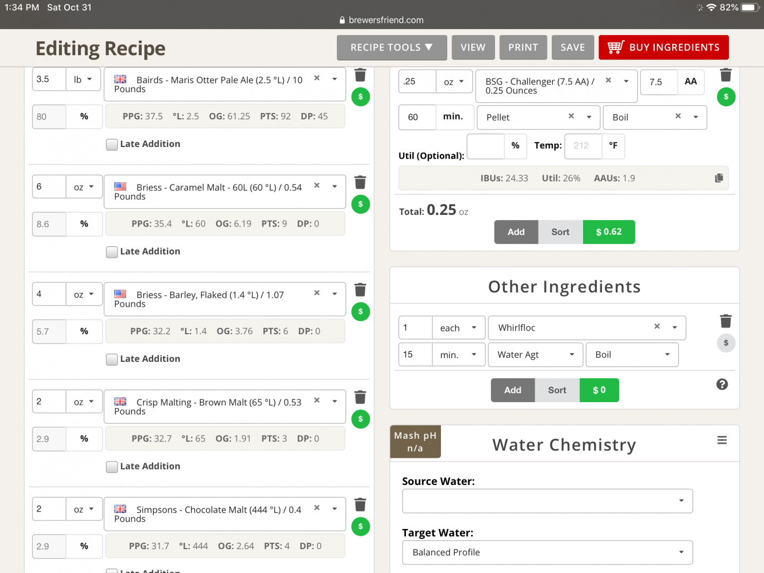Delete the Maris Otter Pale Ale fermentable

tap(360, 75)
